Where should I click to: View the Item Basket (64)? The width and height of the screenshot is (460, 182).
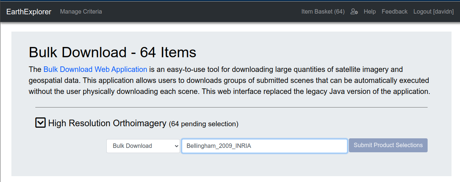[323, 12]
